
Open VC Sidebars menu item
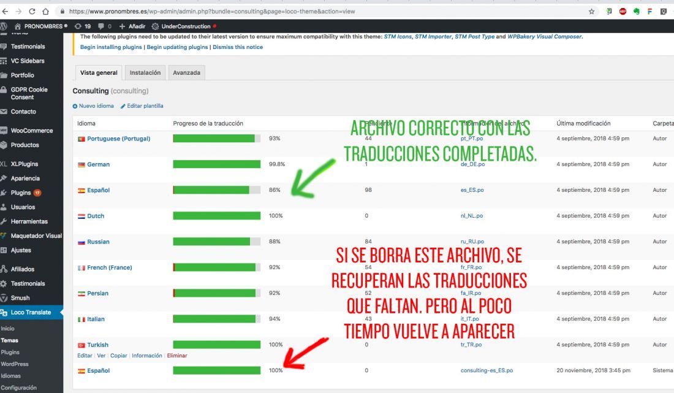[28, 61]
